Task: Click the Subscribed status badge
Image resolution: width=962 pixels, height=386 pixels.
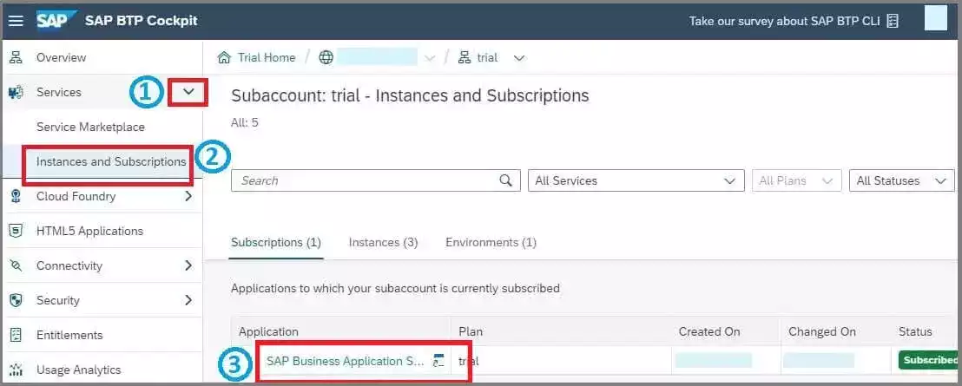Action: click(930, 360)
